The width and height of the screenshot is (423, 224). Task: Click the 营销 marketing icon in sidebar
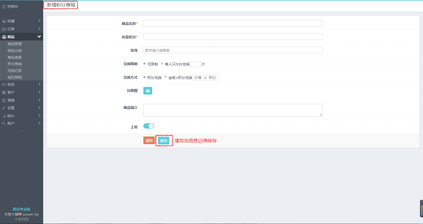pos(4,100)
